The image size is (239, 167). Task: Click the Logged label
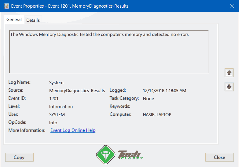[118, 90]
